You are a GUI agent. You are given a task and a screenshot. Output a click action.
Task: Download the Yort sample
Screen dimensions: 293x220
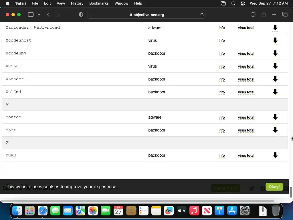[x=275, y=130]
